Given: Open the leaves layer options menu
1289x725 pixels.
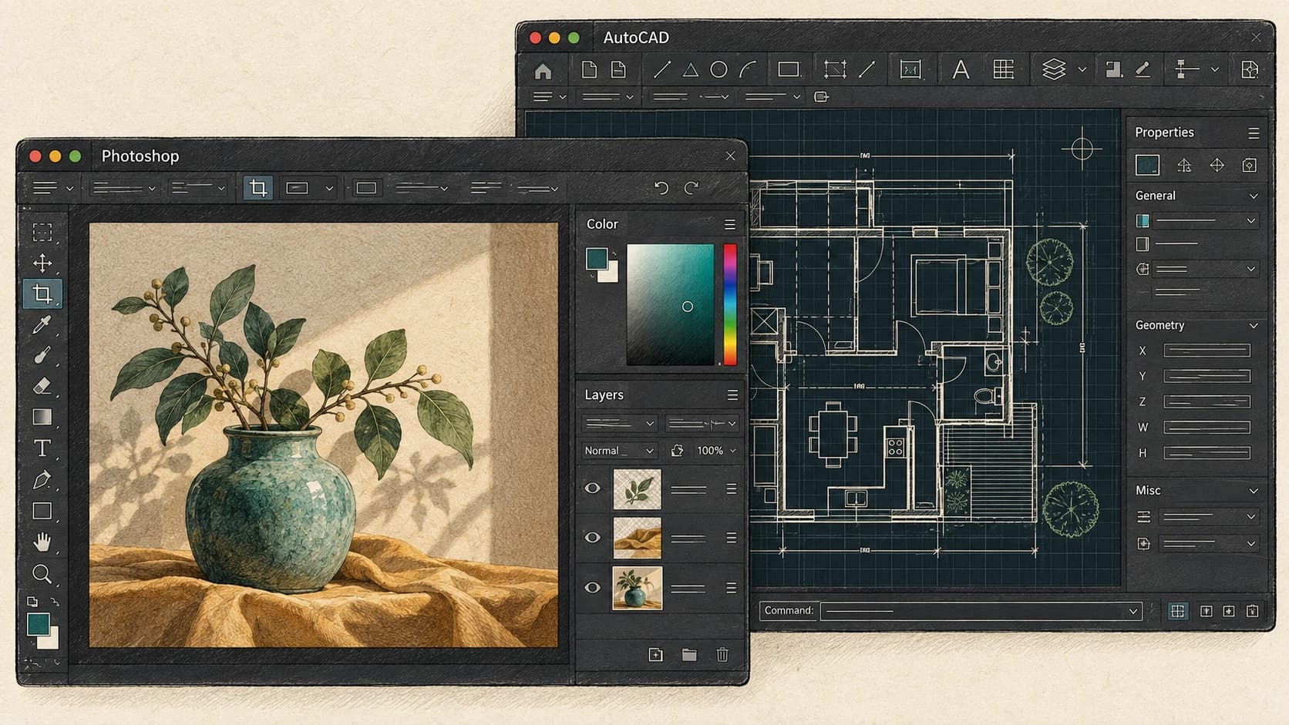Looking at the screenshot, I should click(x=731, y=489).
